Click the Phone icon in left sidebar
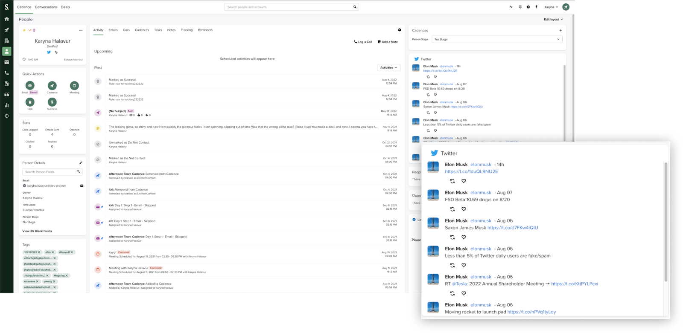683x333 pixels. (x=6, y=73)
